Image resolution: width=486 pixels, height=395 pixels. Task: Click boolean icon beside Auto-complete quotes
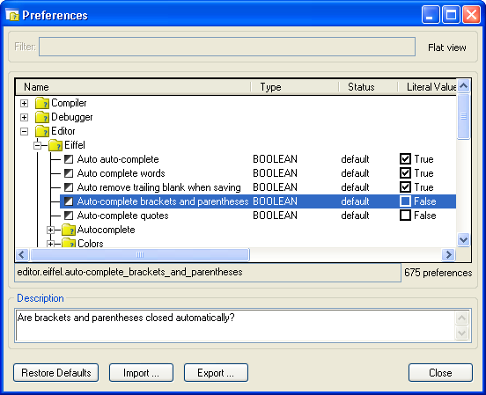pos(69,216)
